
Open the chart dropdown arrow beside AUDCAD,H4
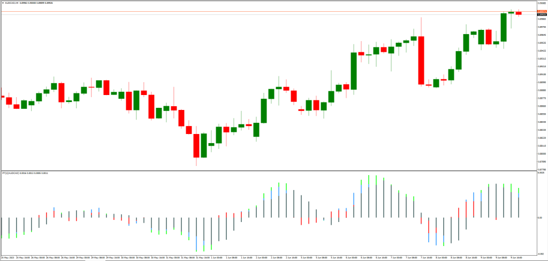[2, 2]
